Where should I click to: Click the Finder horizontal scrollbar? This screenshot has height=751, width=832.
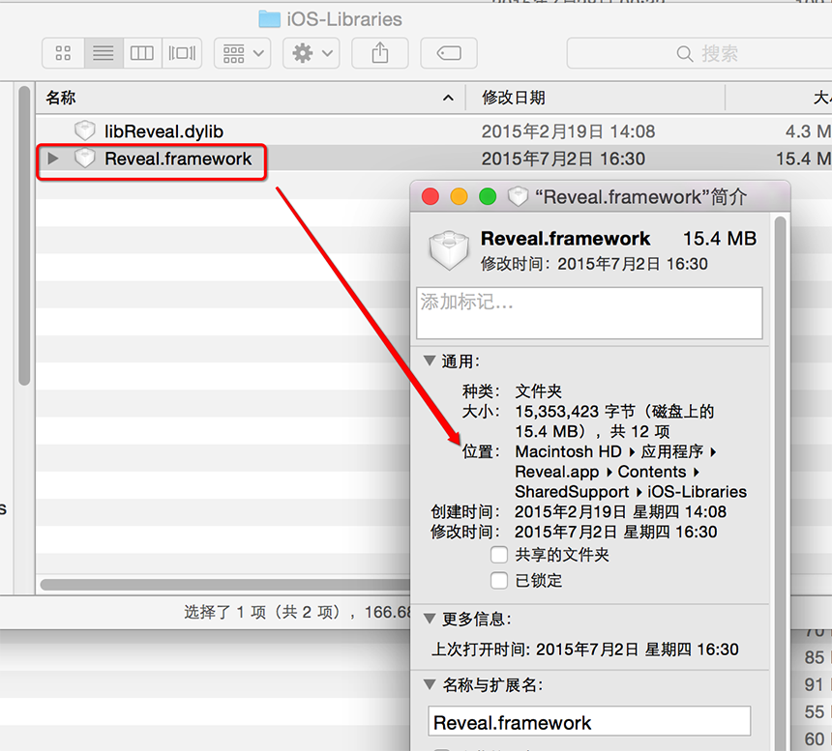(x=225, y=584)
